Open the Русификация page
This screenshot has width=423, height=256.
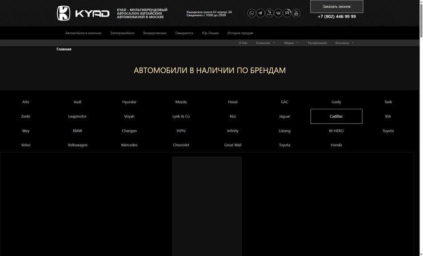(x=317, y=43)
